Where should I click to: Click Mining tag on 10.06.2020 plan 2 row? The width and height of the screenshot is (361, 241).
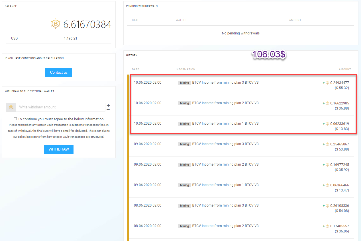[184, 103]
